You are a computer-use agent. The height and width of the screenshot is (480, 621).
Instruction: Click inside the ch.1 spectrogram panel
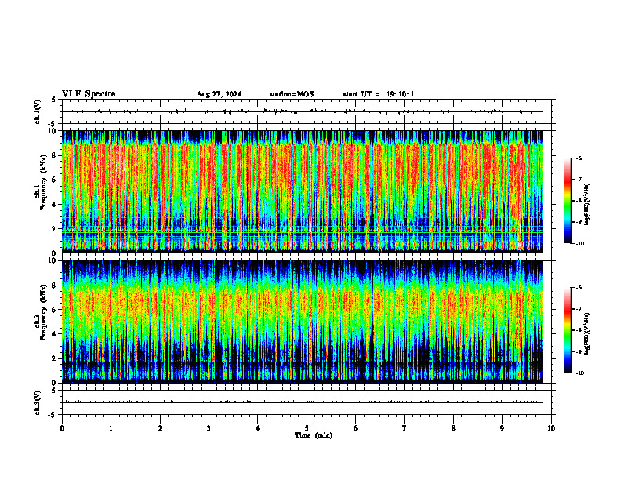tap(303, 191)
